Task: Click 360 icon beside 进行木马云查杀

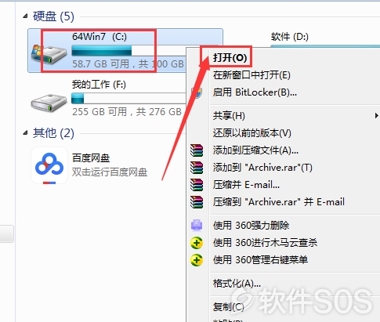Action: (197, 243)
